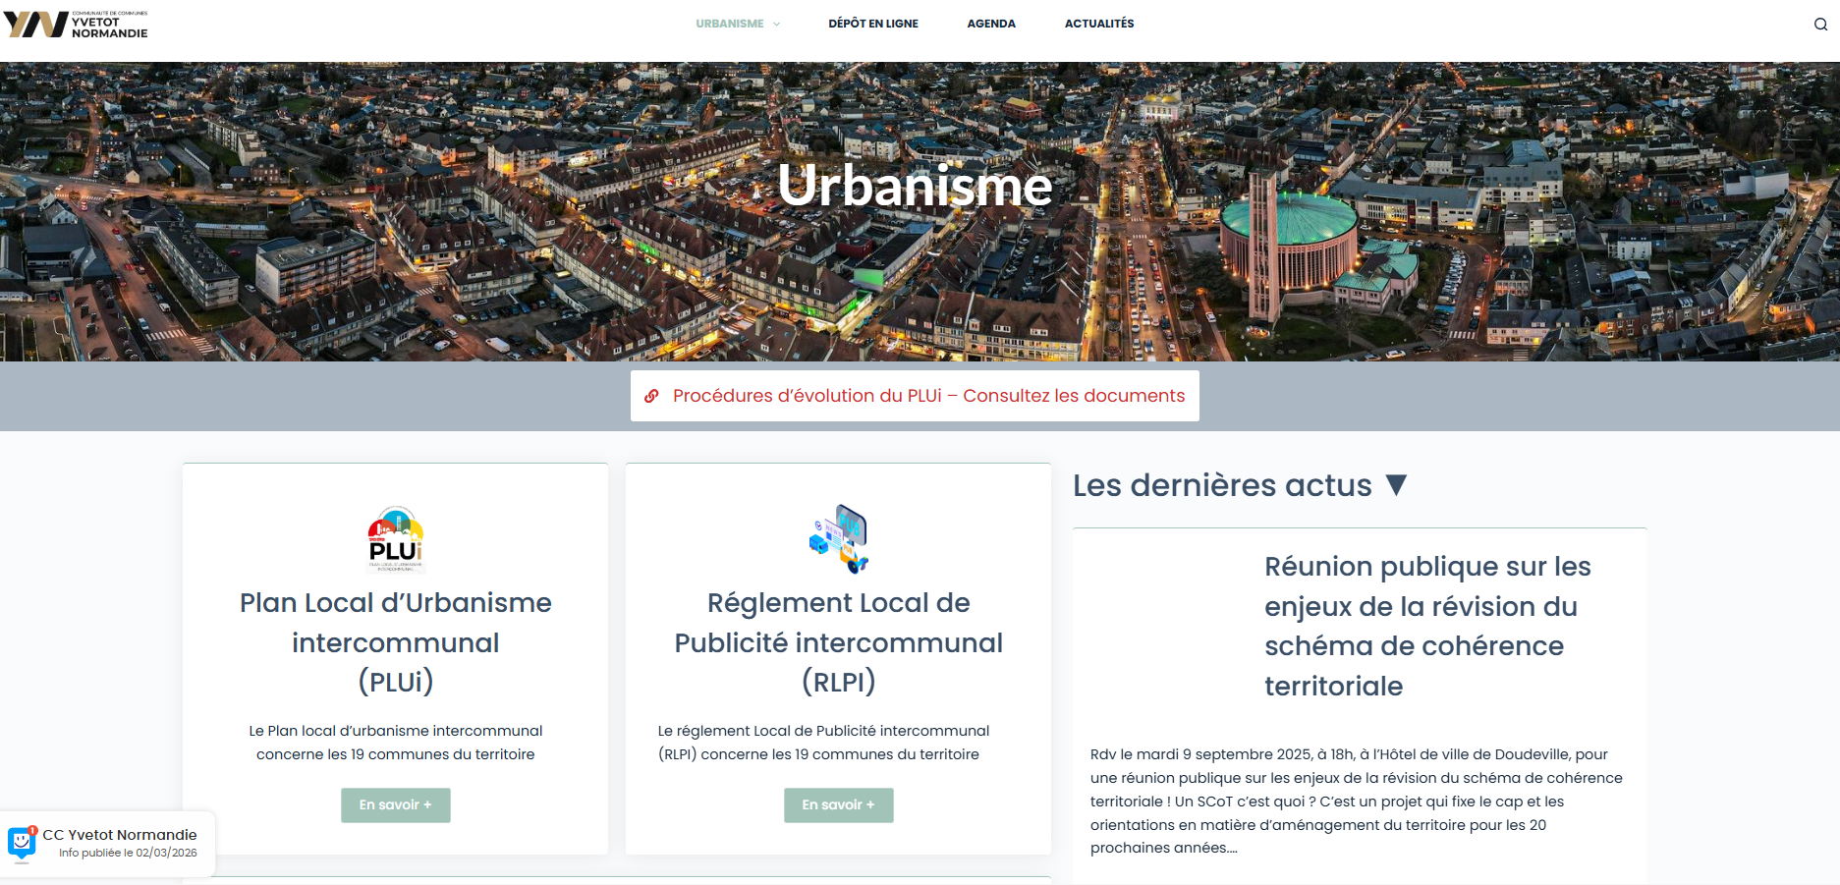This screenshot has width=1840, height=885.
Task: Open the Urbanisme menu item
Action: tap(729, 24)
